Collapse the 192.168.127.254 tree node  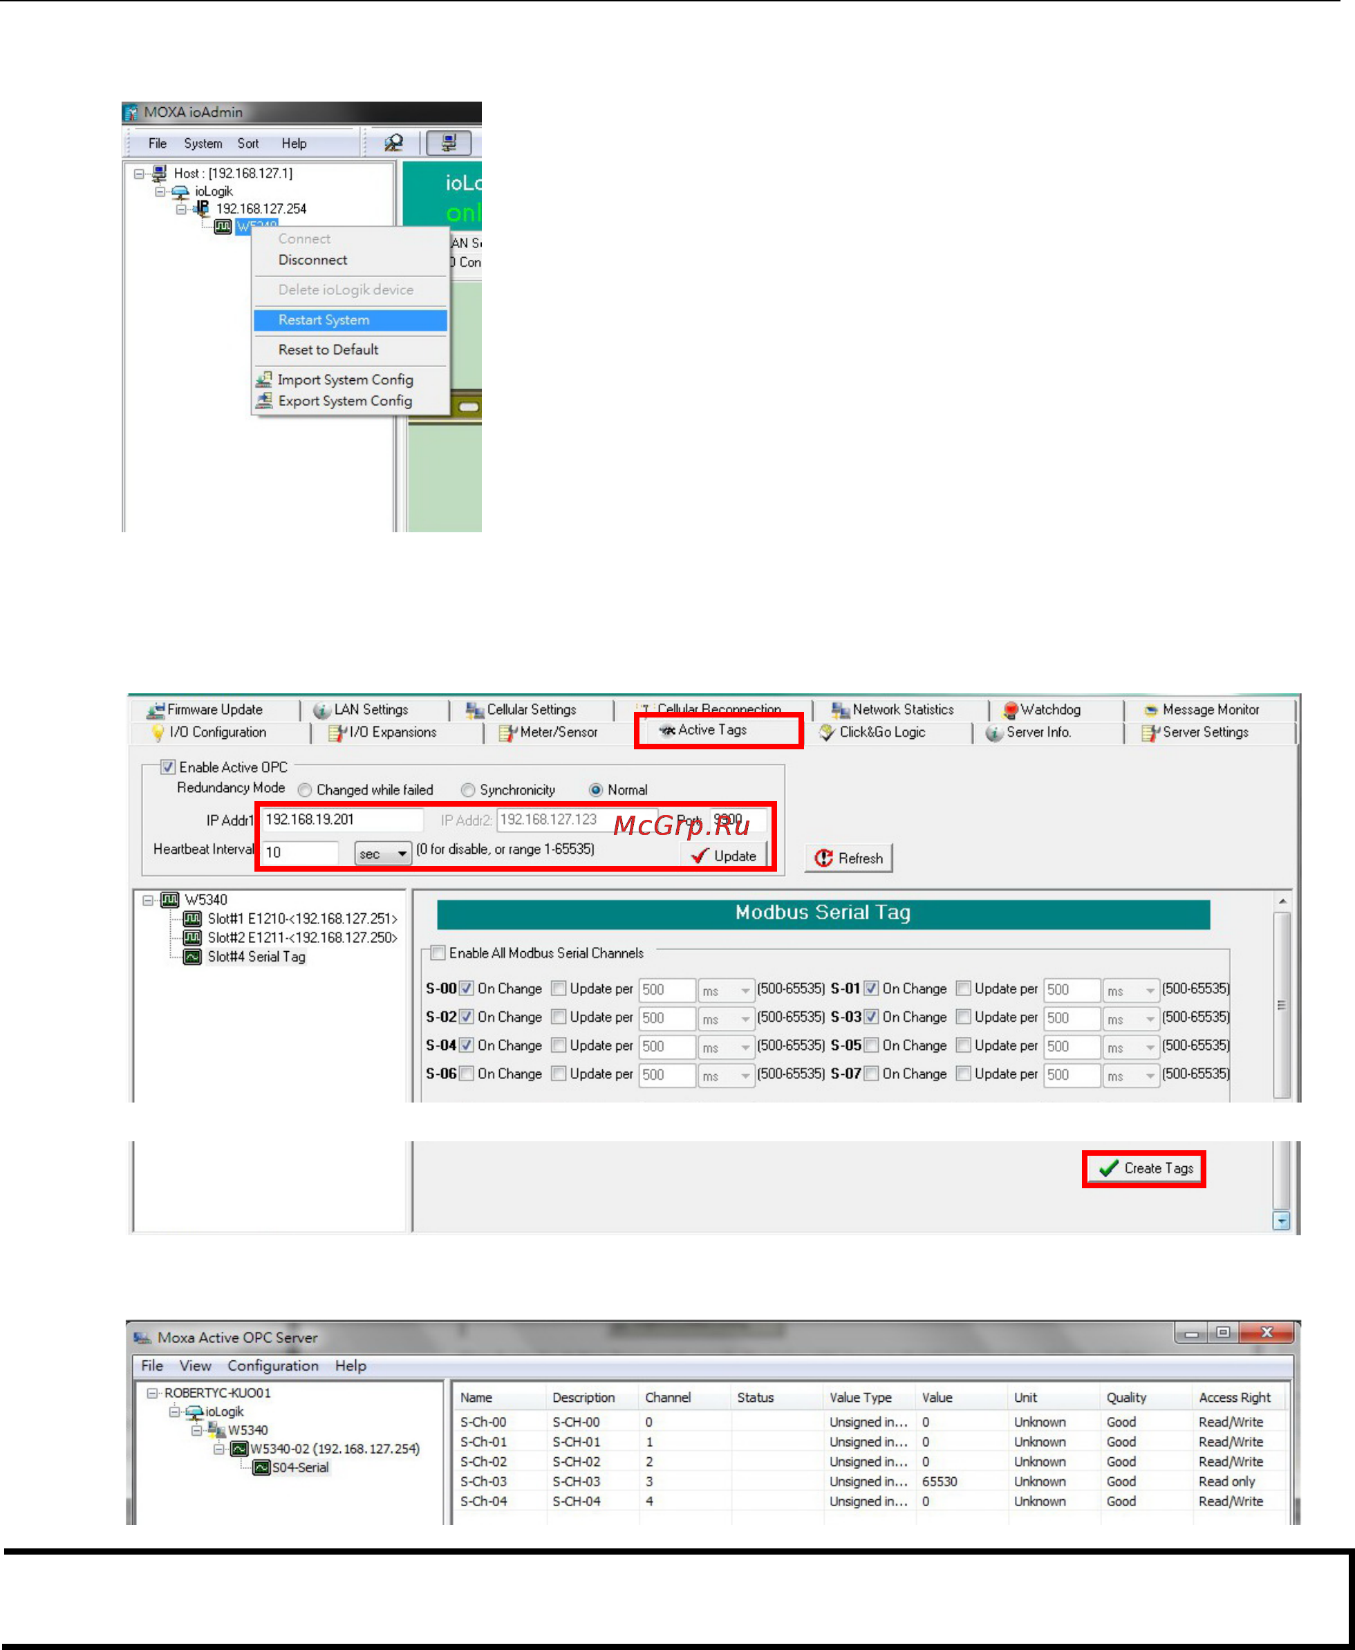click(181, 209)
